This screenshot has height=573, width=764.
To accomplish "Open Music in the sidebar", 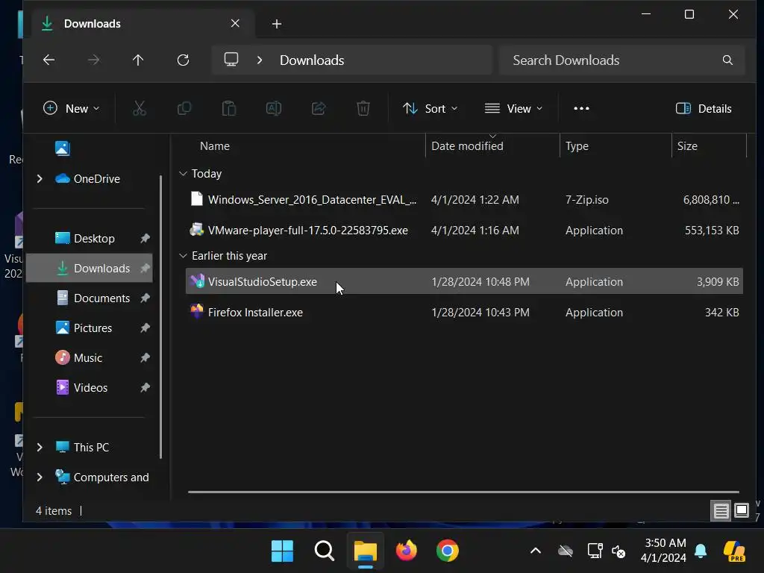I will 88,357.
